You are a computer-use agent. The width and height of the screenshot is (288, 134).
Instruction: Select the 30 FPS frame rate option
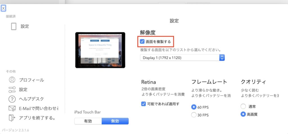pyautogui.click(x=193, y=115)
